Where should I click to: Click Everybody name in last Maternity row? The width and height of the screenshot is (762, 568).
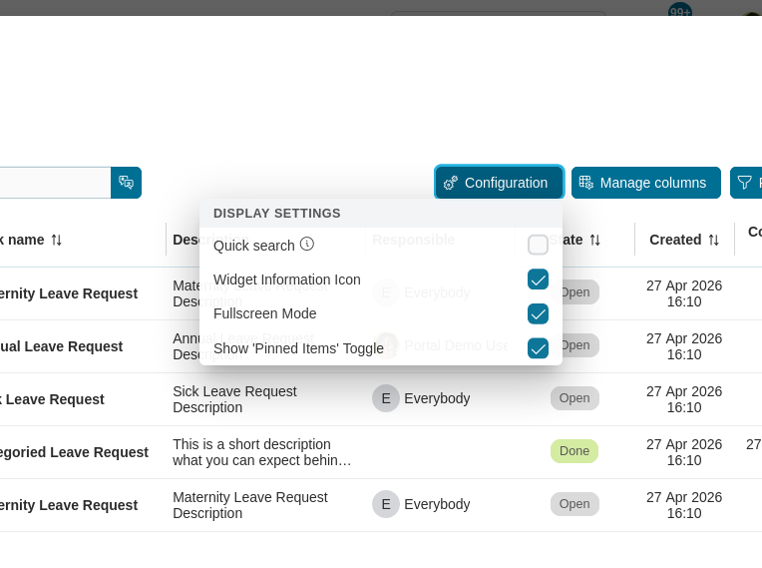tap(437, 504)
